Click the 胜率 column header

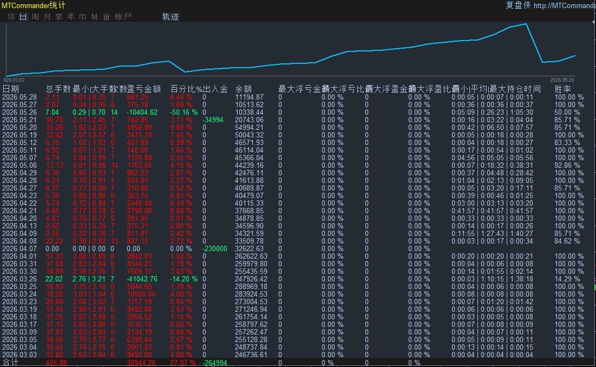[562, 89]
